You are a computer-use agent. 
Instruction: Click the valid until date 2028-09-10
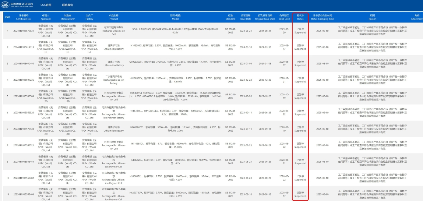[284, 129]
